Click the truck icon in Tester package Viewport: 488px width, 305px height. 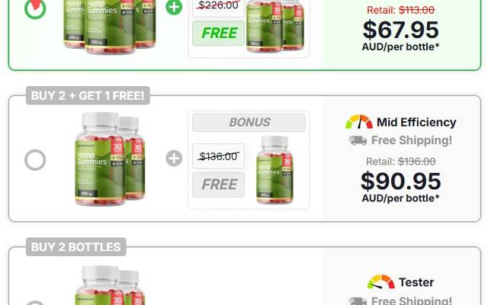(358, 301)
